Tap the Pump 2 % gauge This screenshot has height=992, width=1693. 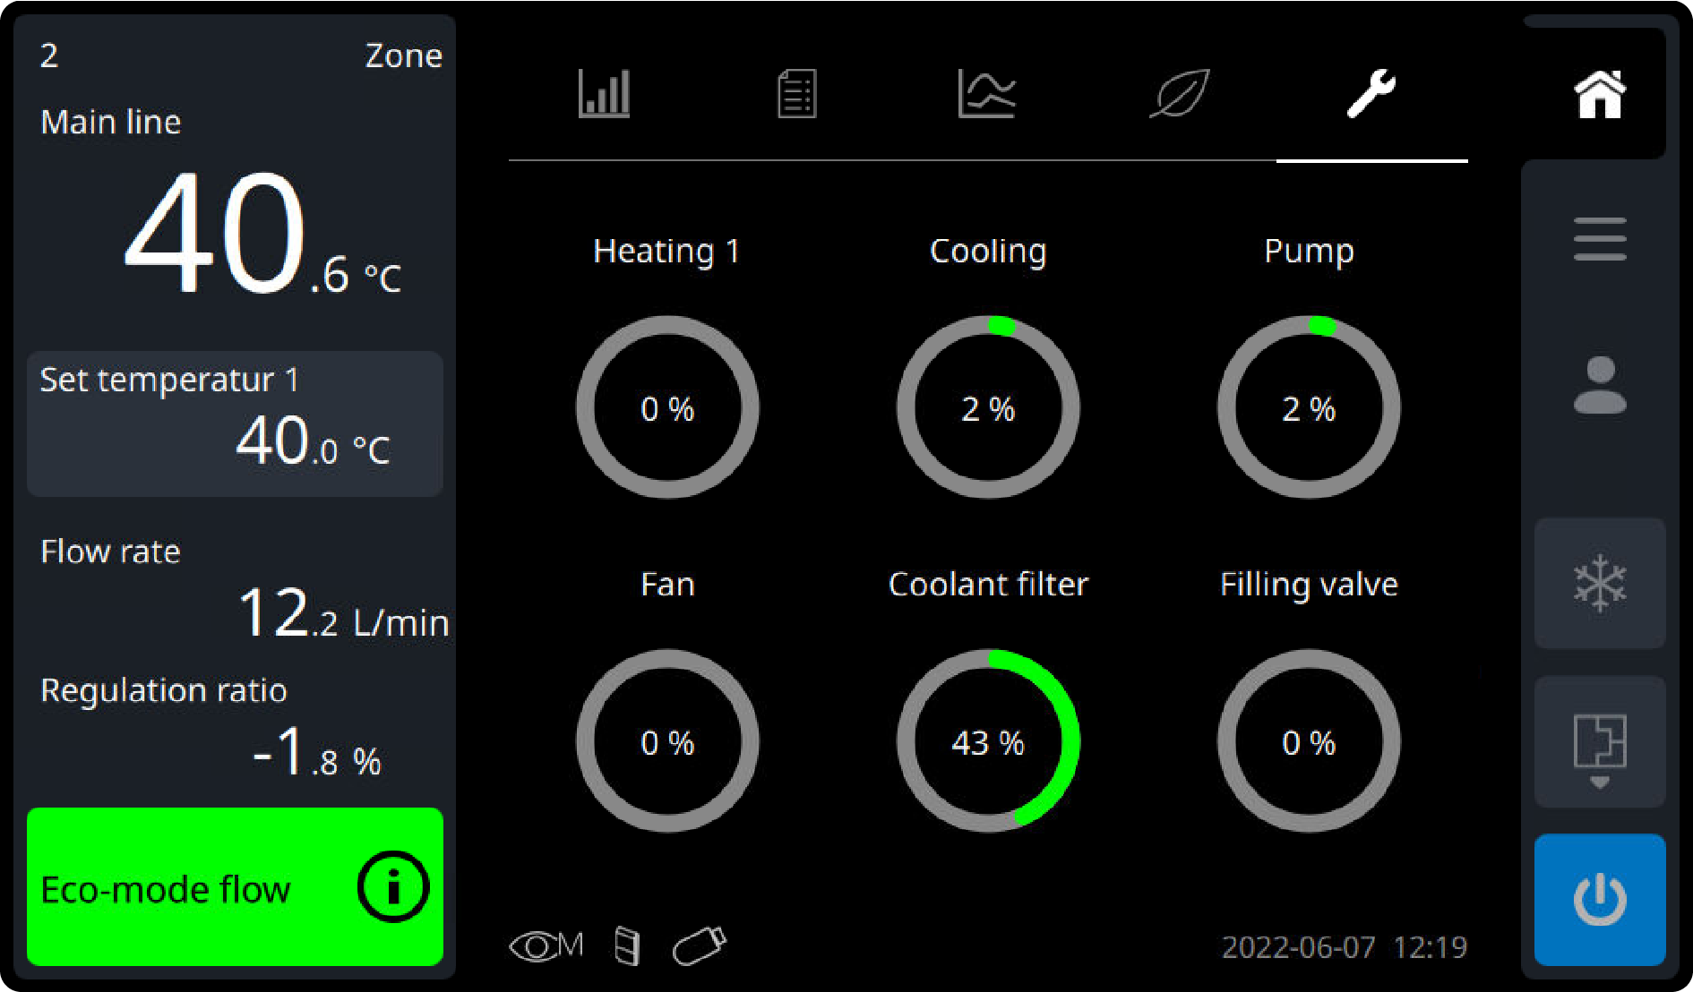tap(1309, 407)
